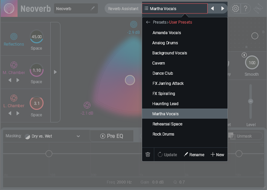Click the Freq 2000 Hz value

(124, 182)
